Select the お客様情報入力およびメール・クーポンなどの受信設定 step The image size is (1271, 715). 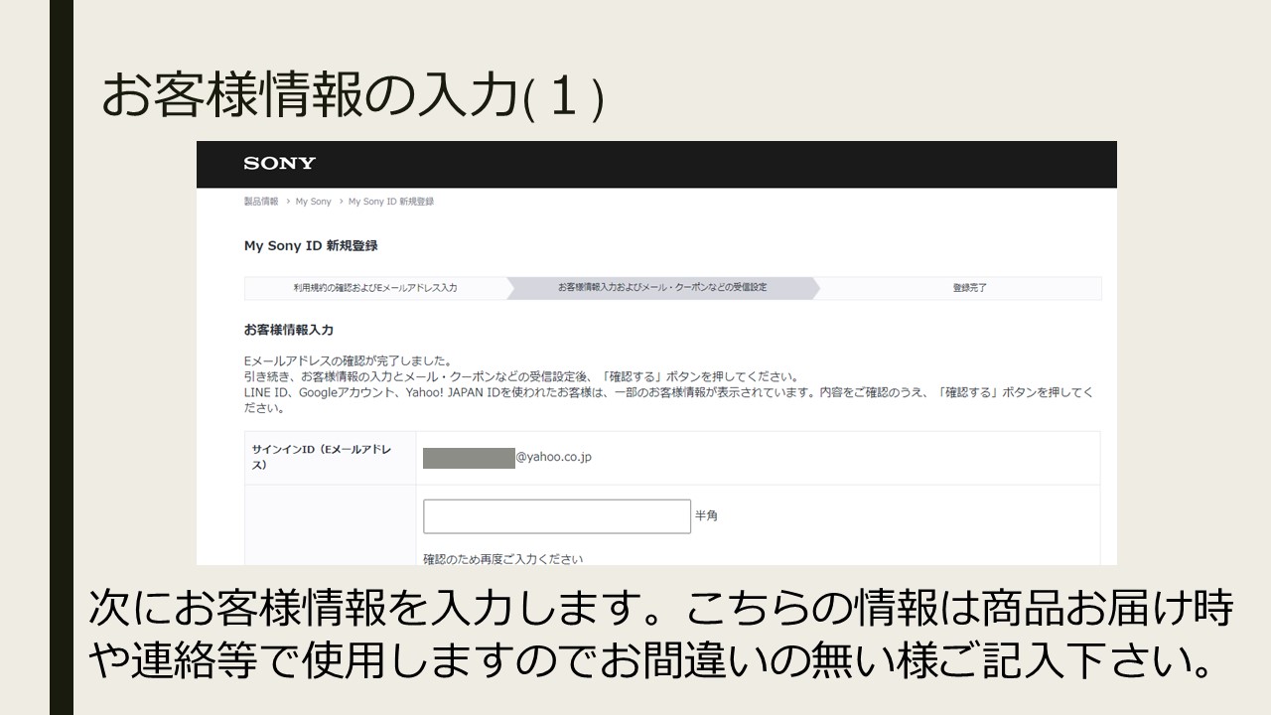pos(662,288)
